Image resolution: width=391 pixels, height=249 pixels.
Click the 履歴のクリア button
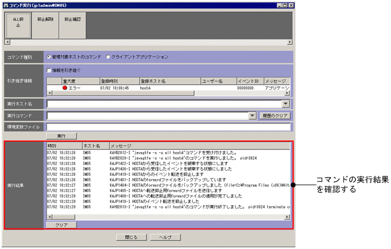pos(276,115)
